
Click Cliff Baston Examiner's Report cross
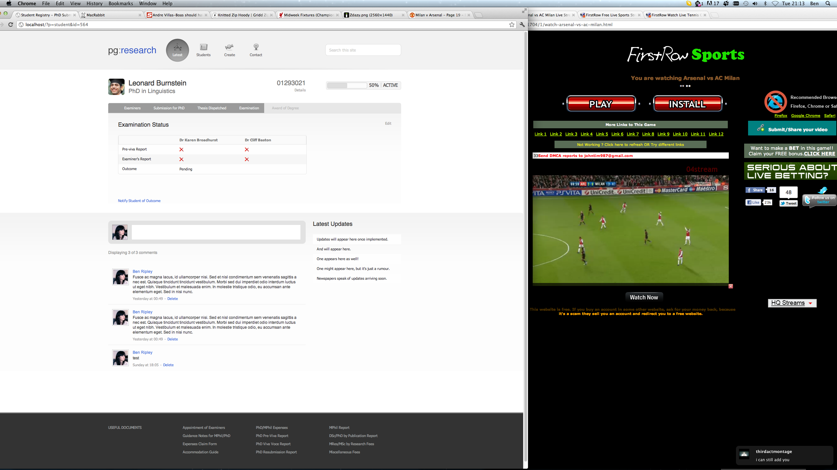[247, 159]
